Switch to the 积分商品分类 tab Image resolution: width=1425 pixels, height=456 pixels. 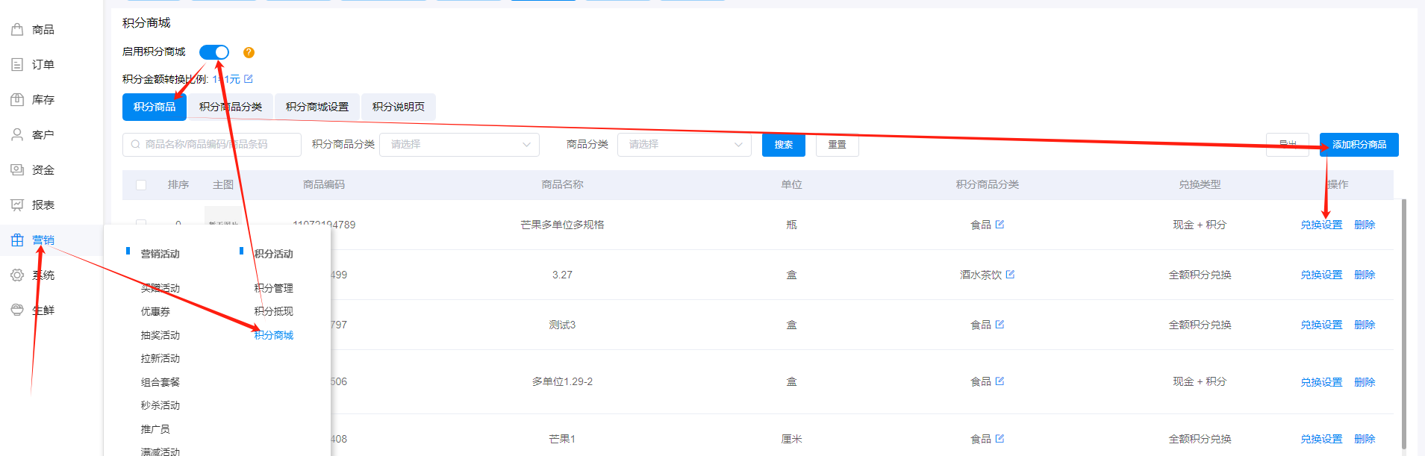(230, 107)
